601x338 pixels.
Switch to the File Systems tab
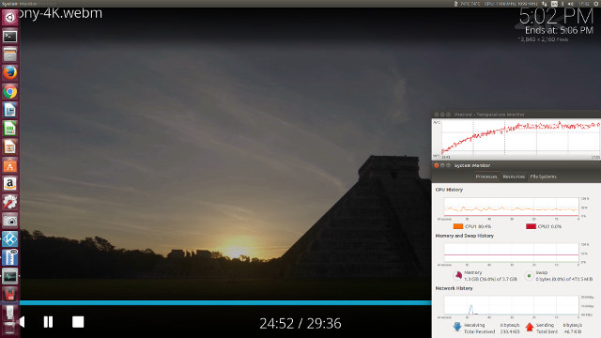point(543,177)
